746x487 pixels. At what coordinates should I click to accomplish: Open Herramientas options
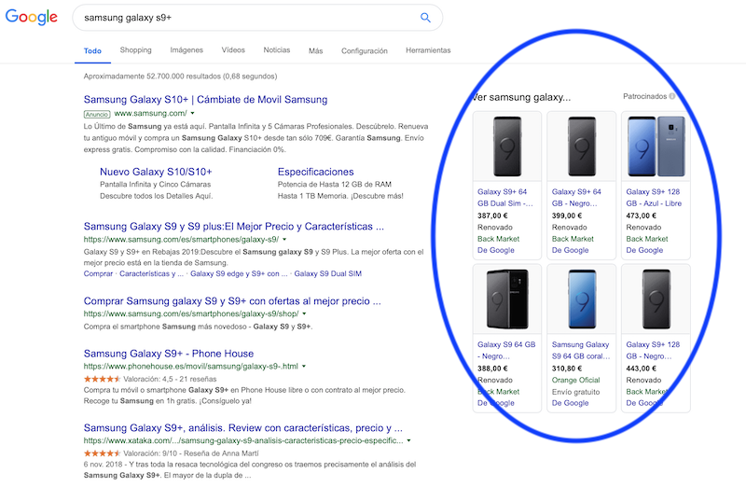[x=428, y=50]
